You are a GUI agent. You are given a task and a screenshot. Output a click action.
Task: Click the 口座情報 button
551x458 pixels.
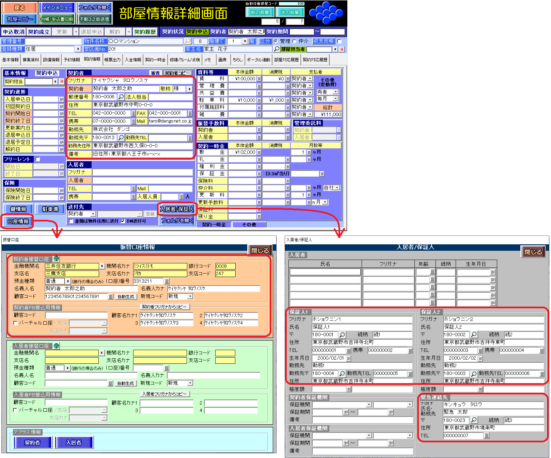coord(19,222)
